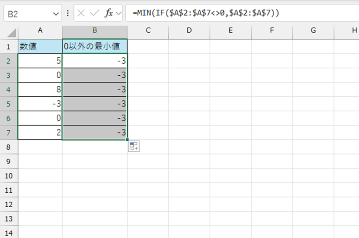The height and width of the screenshot is (238, 359).
Task: Select cell A5 containing -3
Action: coord(40,104)
